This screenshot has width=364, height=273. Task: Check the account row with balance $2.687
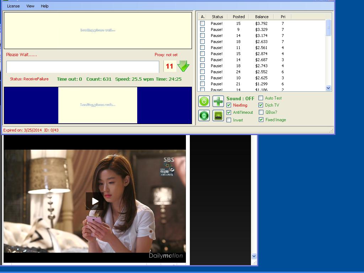tap(202, 60)
